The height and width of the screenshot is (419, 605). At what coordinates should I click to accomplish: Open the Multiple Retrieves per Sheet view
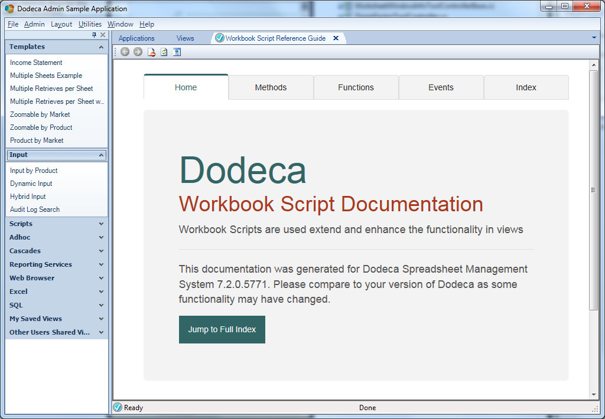tap(51, 89)
